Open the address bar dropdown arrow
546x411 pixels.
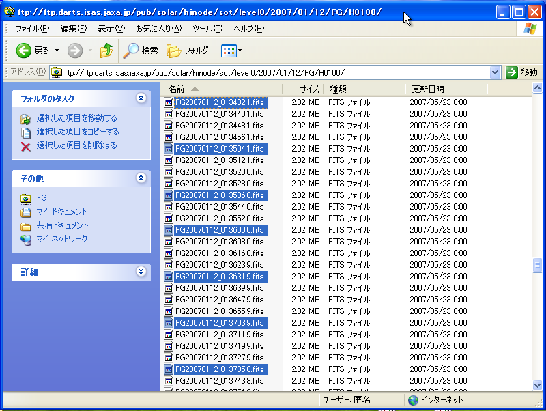(495, 72)
